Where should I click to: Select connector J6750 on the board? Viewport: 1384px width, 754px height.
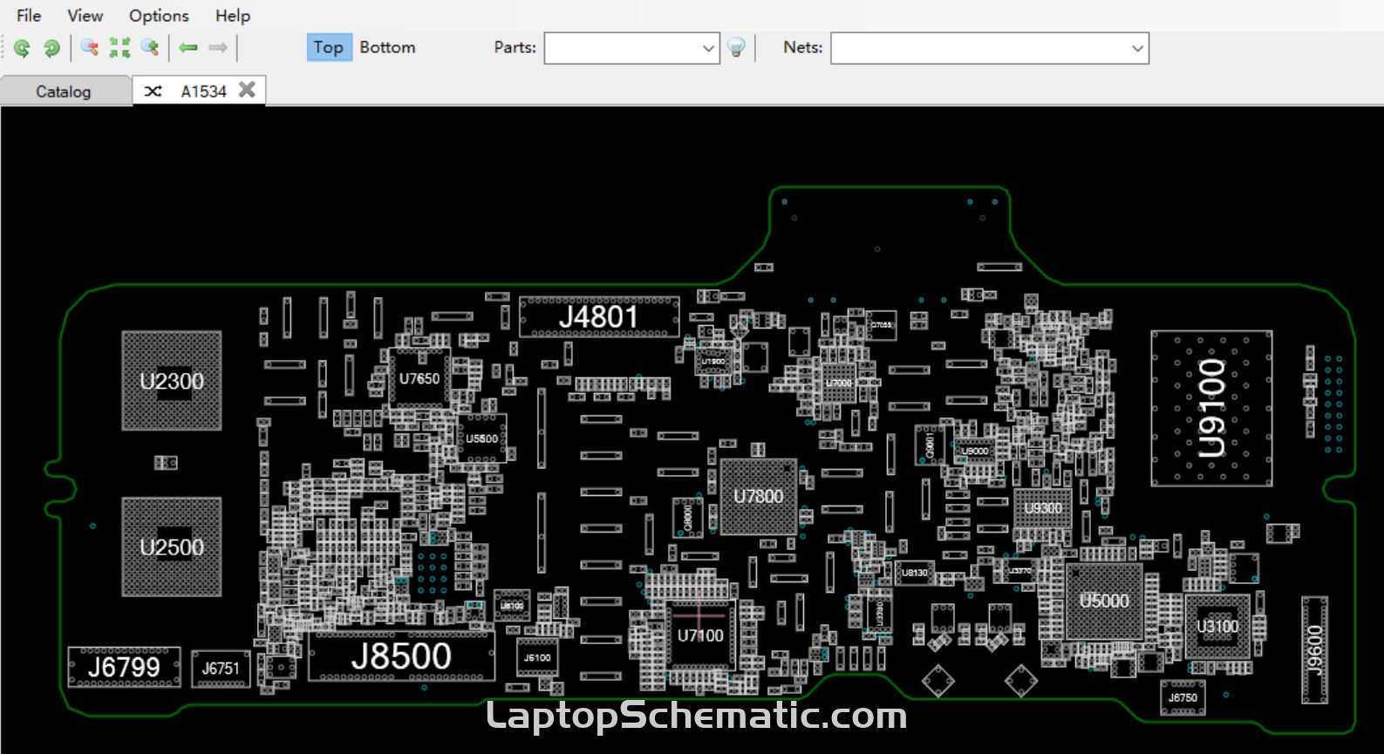point(1183,697)
